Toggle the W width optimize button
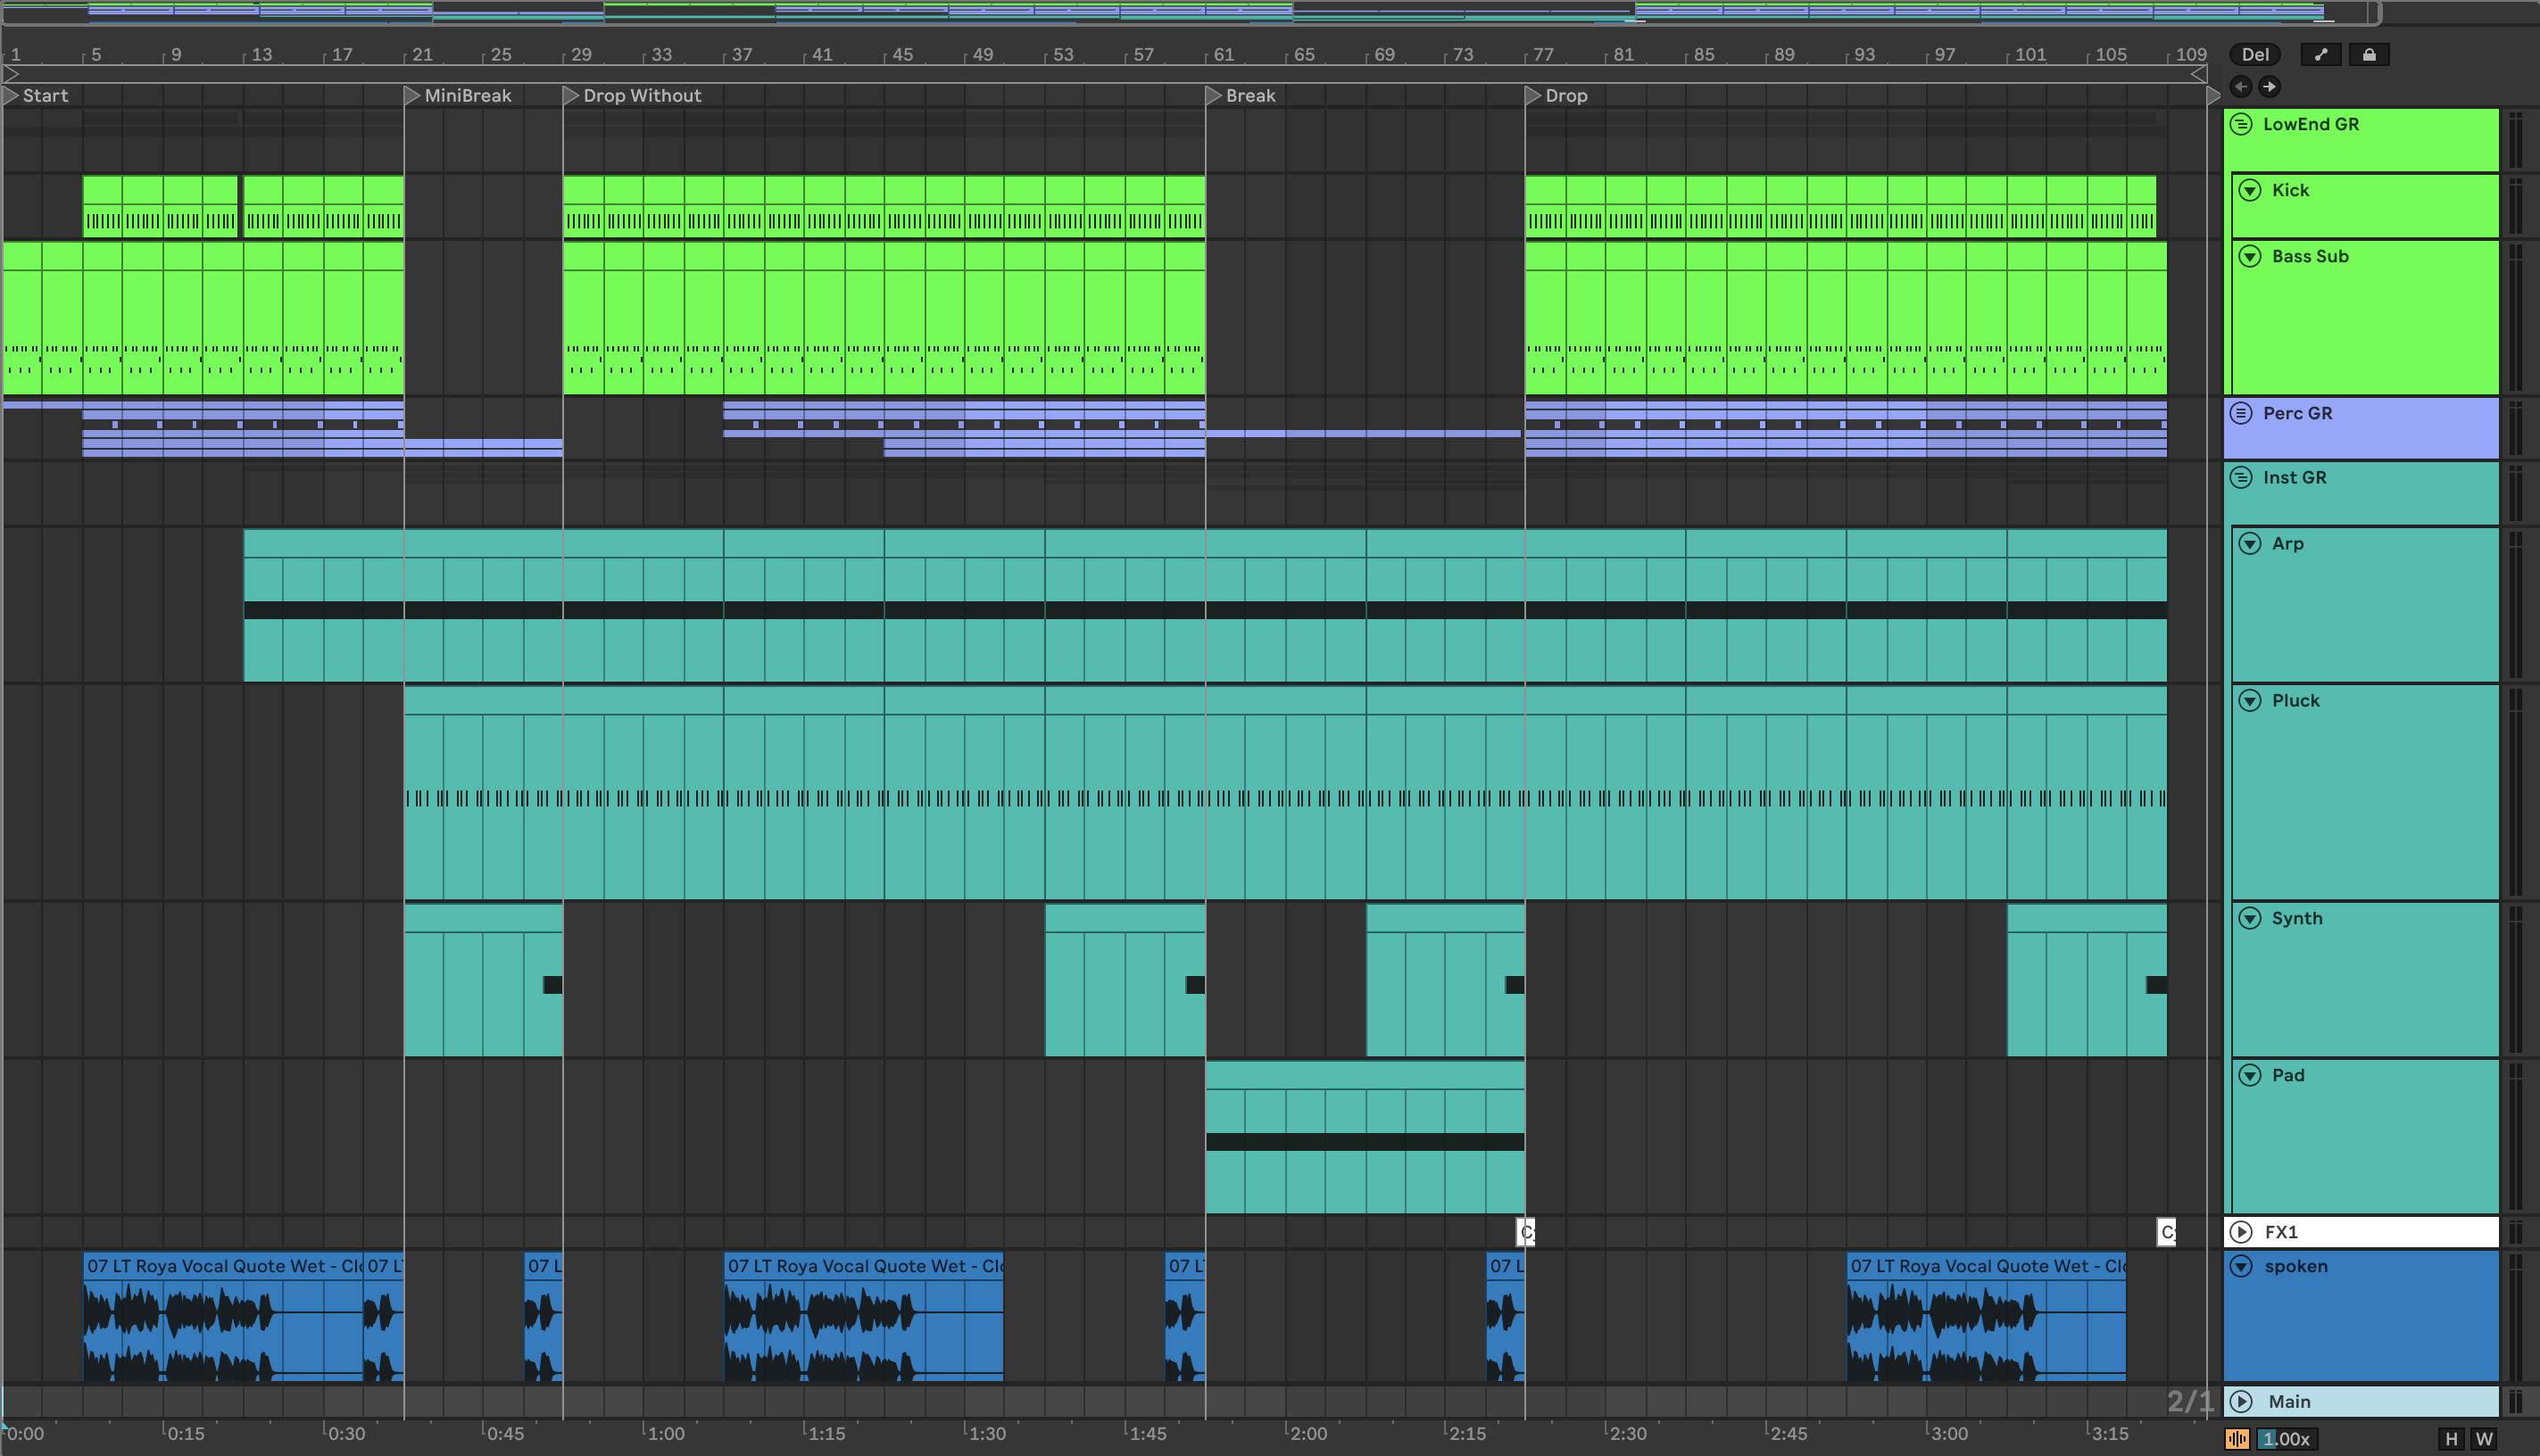Screen dimensions: 2540x1456 click(2484, 1439)
